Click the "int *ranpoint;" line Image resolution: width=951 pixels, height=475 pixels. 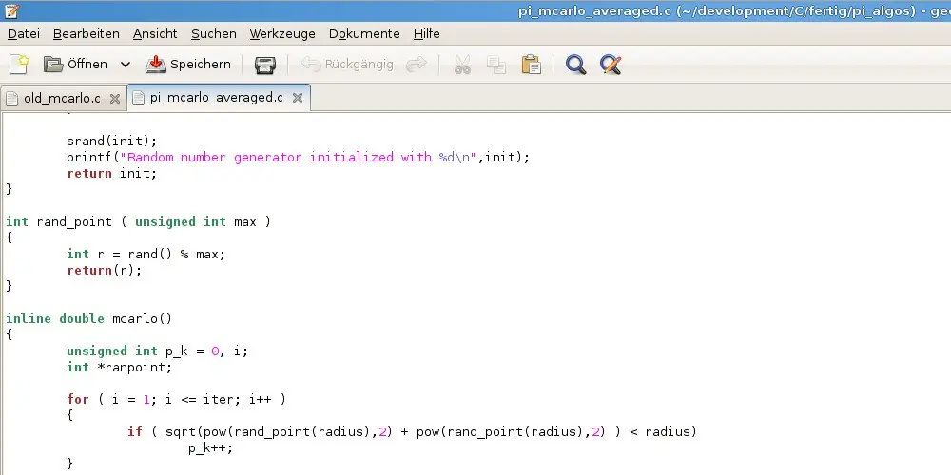(120, 367)
